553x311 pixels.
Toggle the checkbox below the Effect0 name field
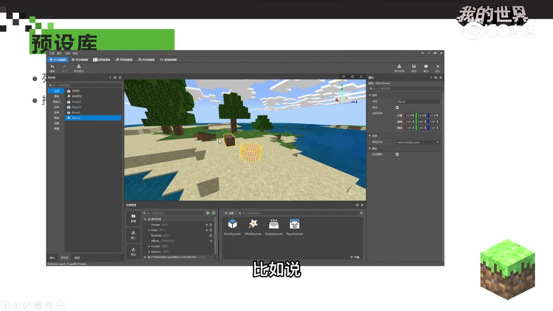(x=397, y=108)
